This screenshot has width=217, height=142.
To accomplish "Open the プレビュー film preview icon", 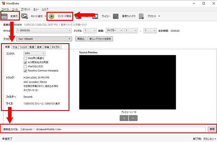I will [95, 16].
